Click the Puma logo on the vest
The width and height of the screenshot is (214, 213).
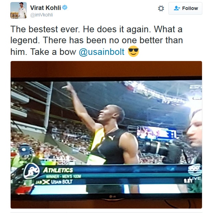click(112, 138)
